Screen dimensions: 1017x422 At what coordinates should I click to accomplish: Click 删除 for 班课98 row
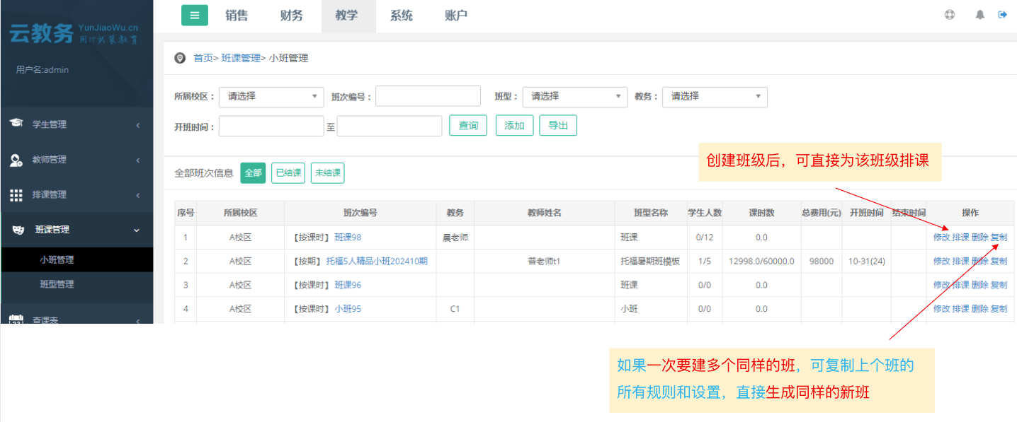(979, 238)
